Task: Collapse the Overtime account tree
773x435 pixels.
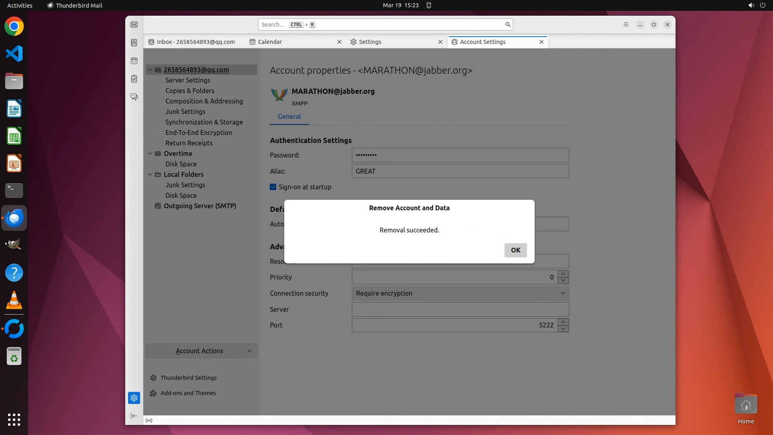Action: [150, 153]
